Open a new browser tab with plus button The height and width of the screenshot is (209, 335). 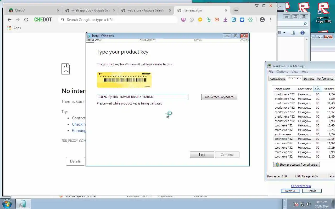[236, 10]
